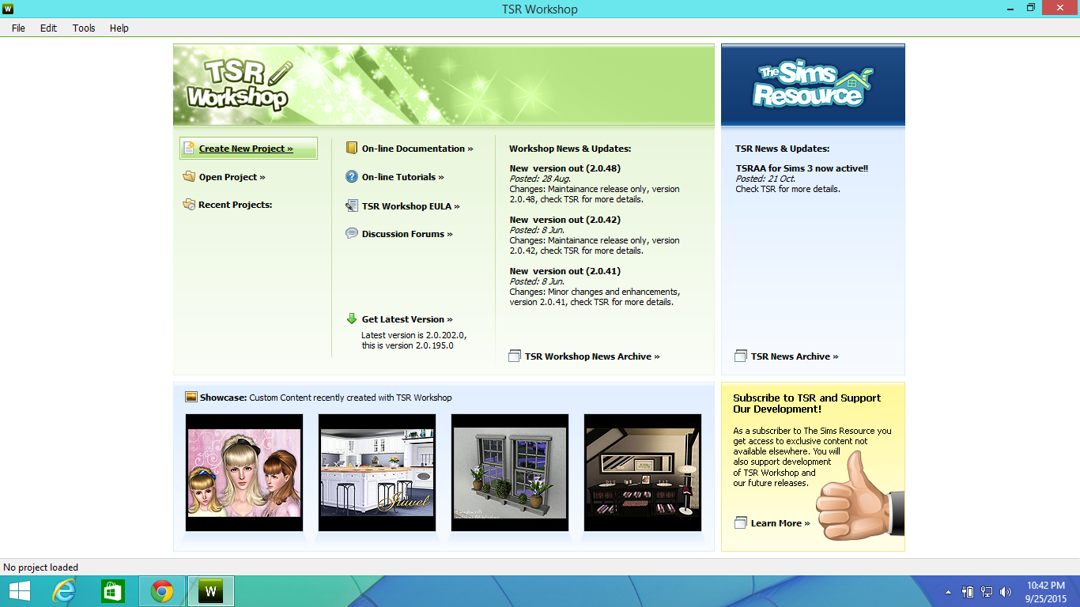This screenshot has width=1080, height=607.
Task: Click the TSR News Archive icon
Action: 741,356
